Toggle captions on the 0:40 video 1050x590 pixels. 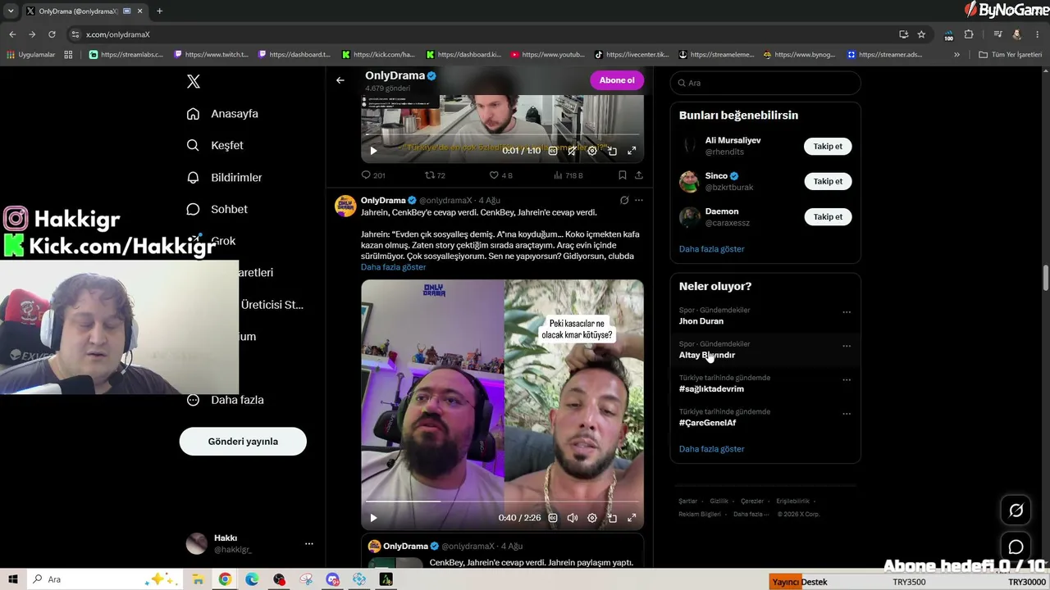[x=553, y=518]
